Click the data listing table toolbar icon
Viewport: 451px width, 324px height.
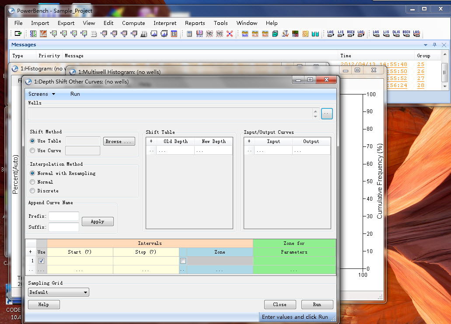174,34
